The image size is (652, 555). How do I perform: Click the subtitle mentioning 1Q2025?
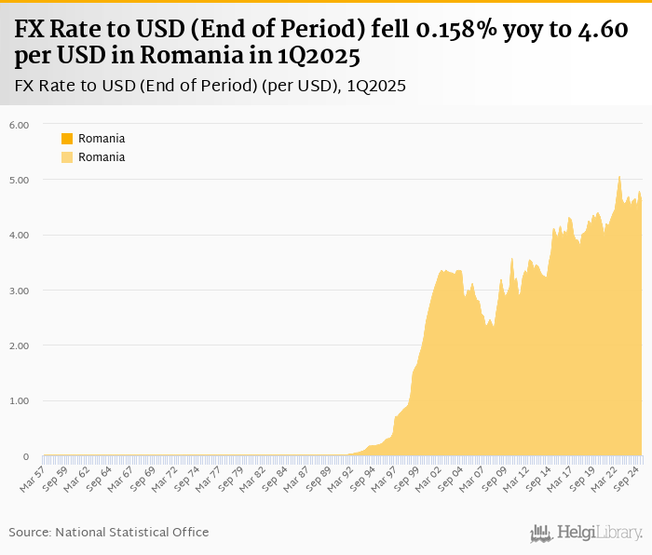point(211,87)
